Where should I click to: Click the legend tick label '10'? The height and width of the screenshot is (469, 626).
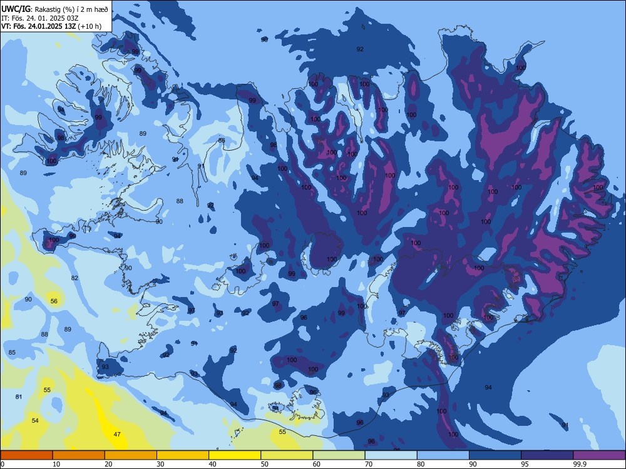point(56,464)
